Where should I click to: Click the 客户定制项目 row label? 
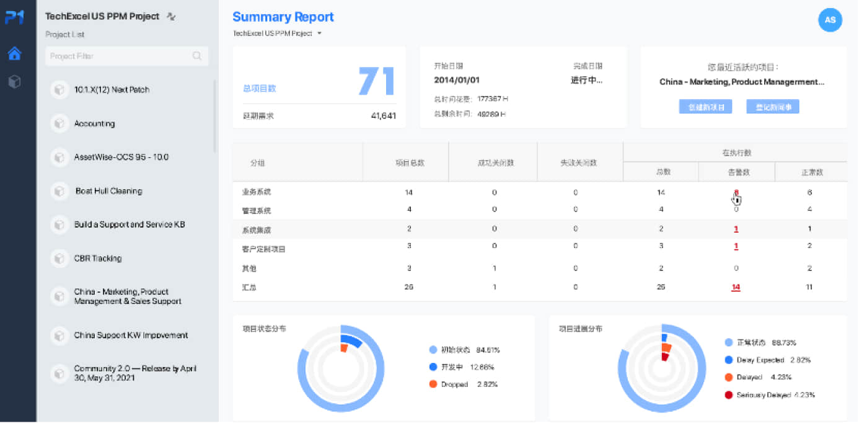pyautogui.click(x=263, y=249)
